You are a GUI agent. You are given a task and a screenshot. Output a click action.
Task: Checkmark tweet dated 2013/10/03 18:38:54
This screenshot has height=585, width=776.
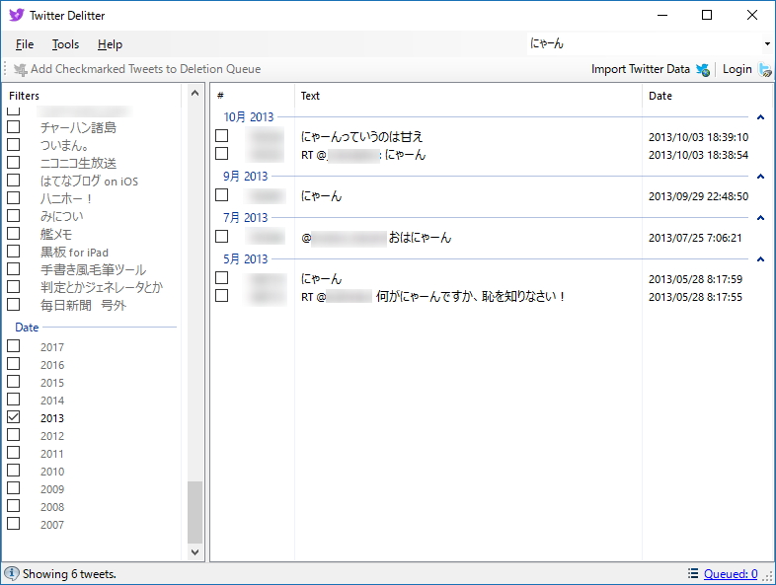point(222,154)
